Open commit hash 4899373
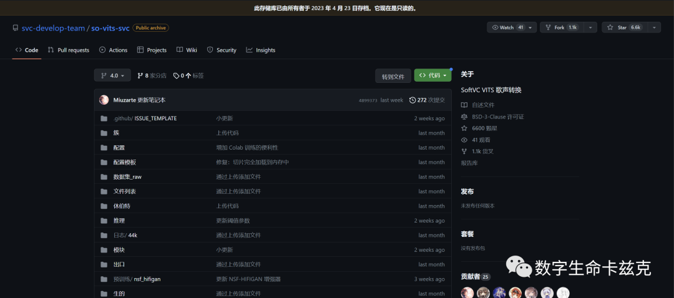 (x=368, y=100)
